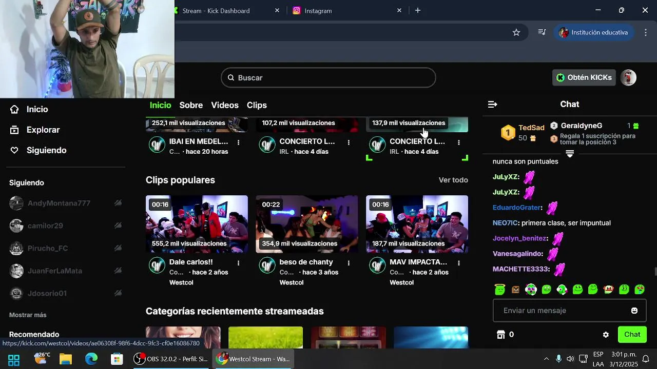The height and width of the screenshot is (369, 657).
Task: Open options for IBAI EN MEDEL... video
Action: 239,142
